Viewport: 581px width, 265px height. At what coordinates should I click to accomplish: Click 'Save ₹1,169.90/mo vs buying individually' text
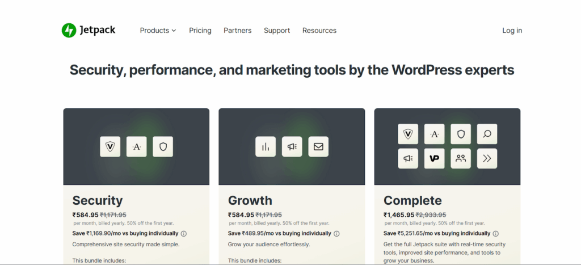click(x=125, y=233)
